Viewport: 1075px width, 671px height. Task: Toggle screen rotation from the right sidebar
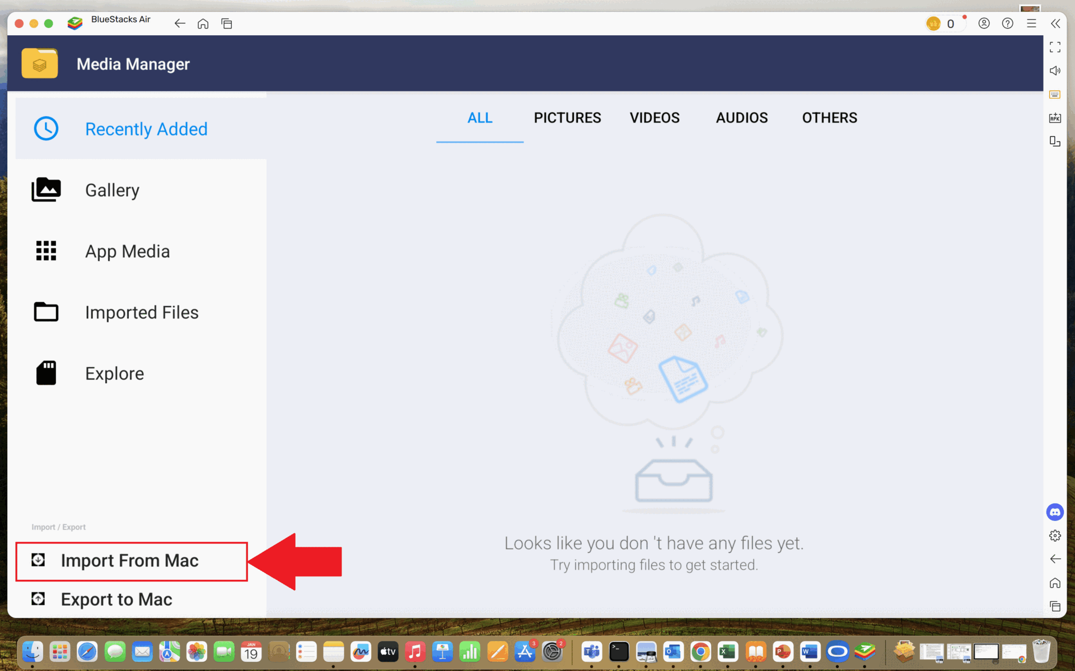pos(1055,142)
